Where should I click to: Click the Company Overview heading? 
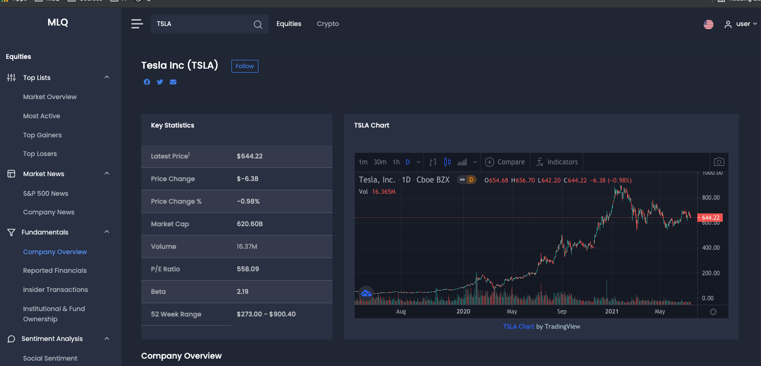(181, 356)
